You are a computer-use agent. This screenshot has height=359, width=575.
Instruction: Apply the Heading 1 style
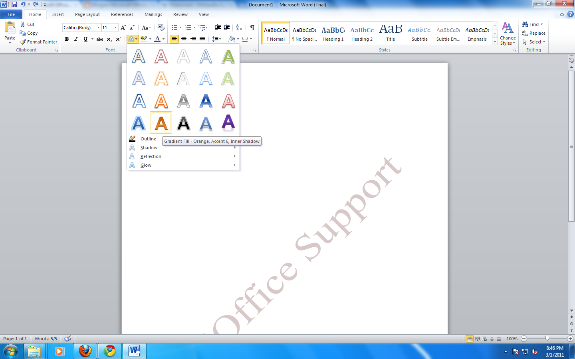[333, 33]
